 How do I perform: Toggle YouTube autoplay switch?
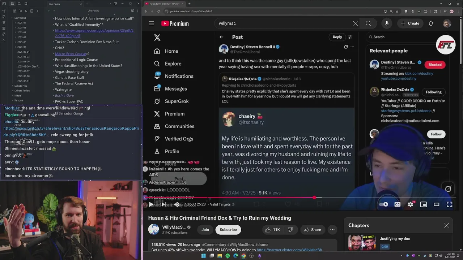point(384,204)
